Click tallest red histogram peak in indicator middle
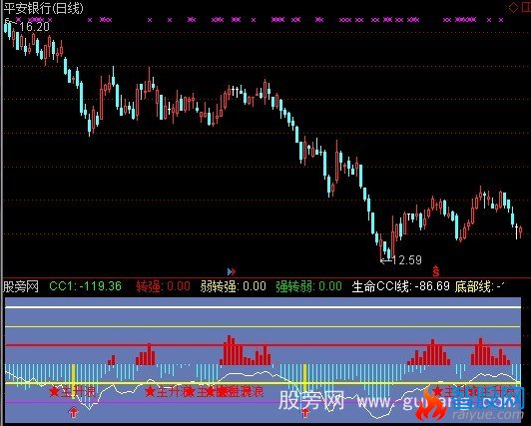 230,350
